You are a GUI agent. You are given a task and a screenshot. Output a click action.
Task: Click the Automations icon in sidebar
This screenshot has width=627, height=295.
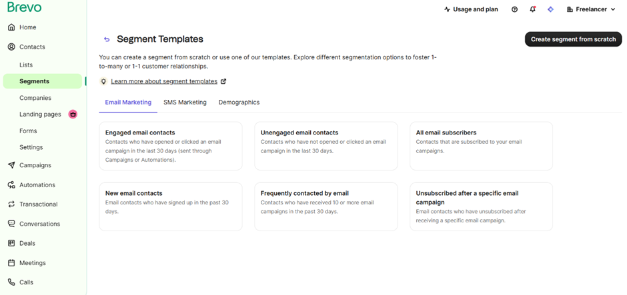coord(11,185)
